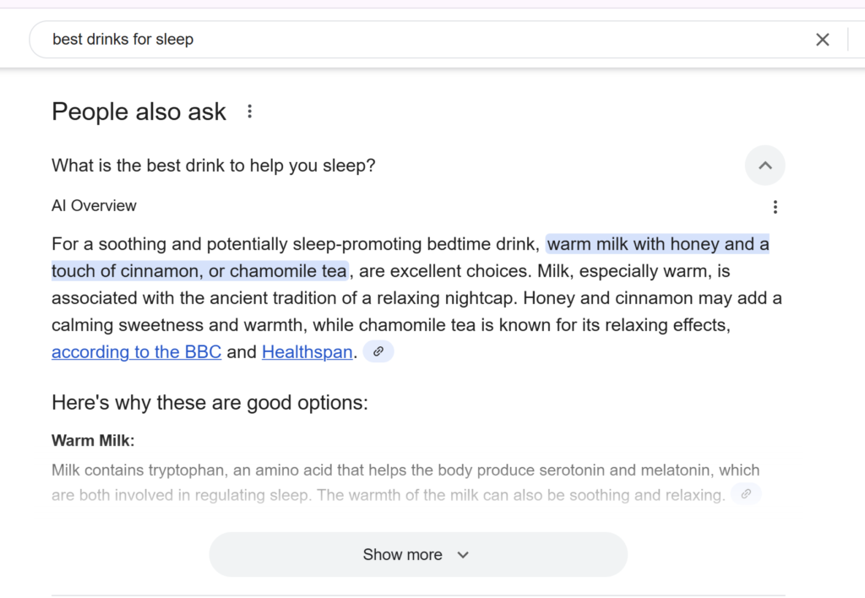
Task: Click the bold Warm Milk subheading
Action: click(x=93, y=440)
